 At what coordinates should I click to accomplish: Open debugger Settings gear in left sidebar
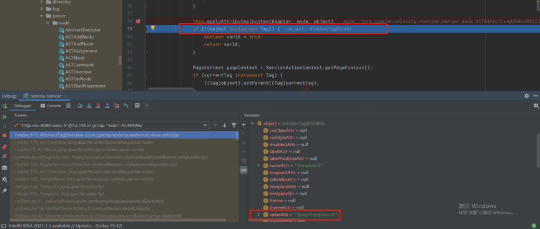coord(4,179)
